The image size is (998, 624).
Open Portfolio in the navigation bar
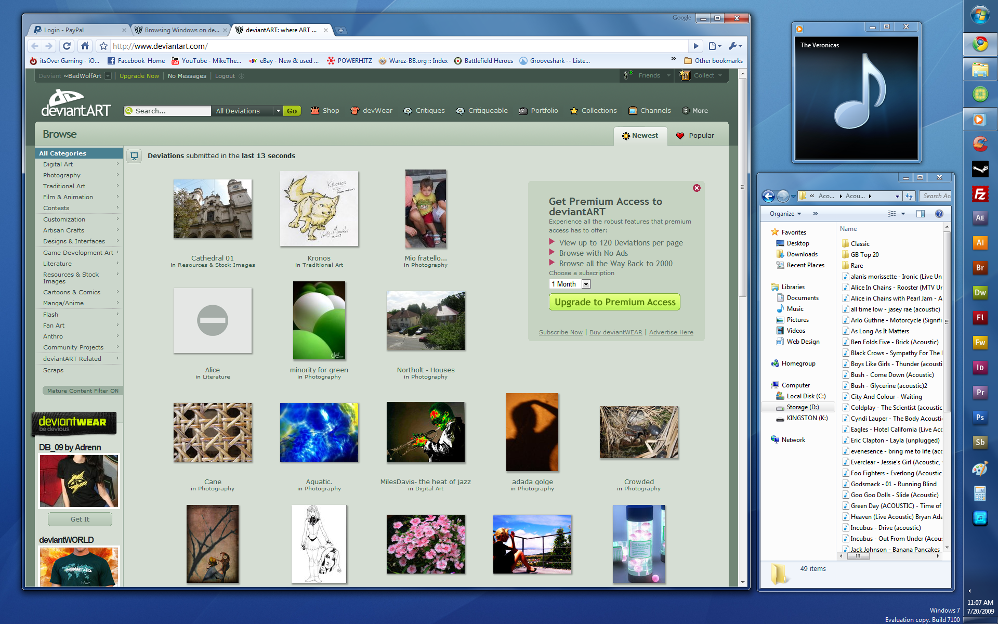click(539, 111)
